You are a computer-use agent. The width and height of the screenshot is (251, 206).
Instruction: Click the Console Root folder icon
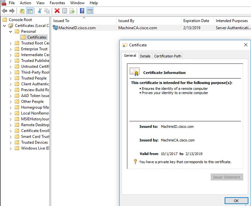coord(5,20)
